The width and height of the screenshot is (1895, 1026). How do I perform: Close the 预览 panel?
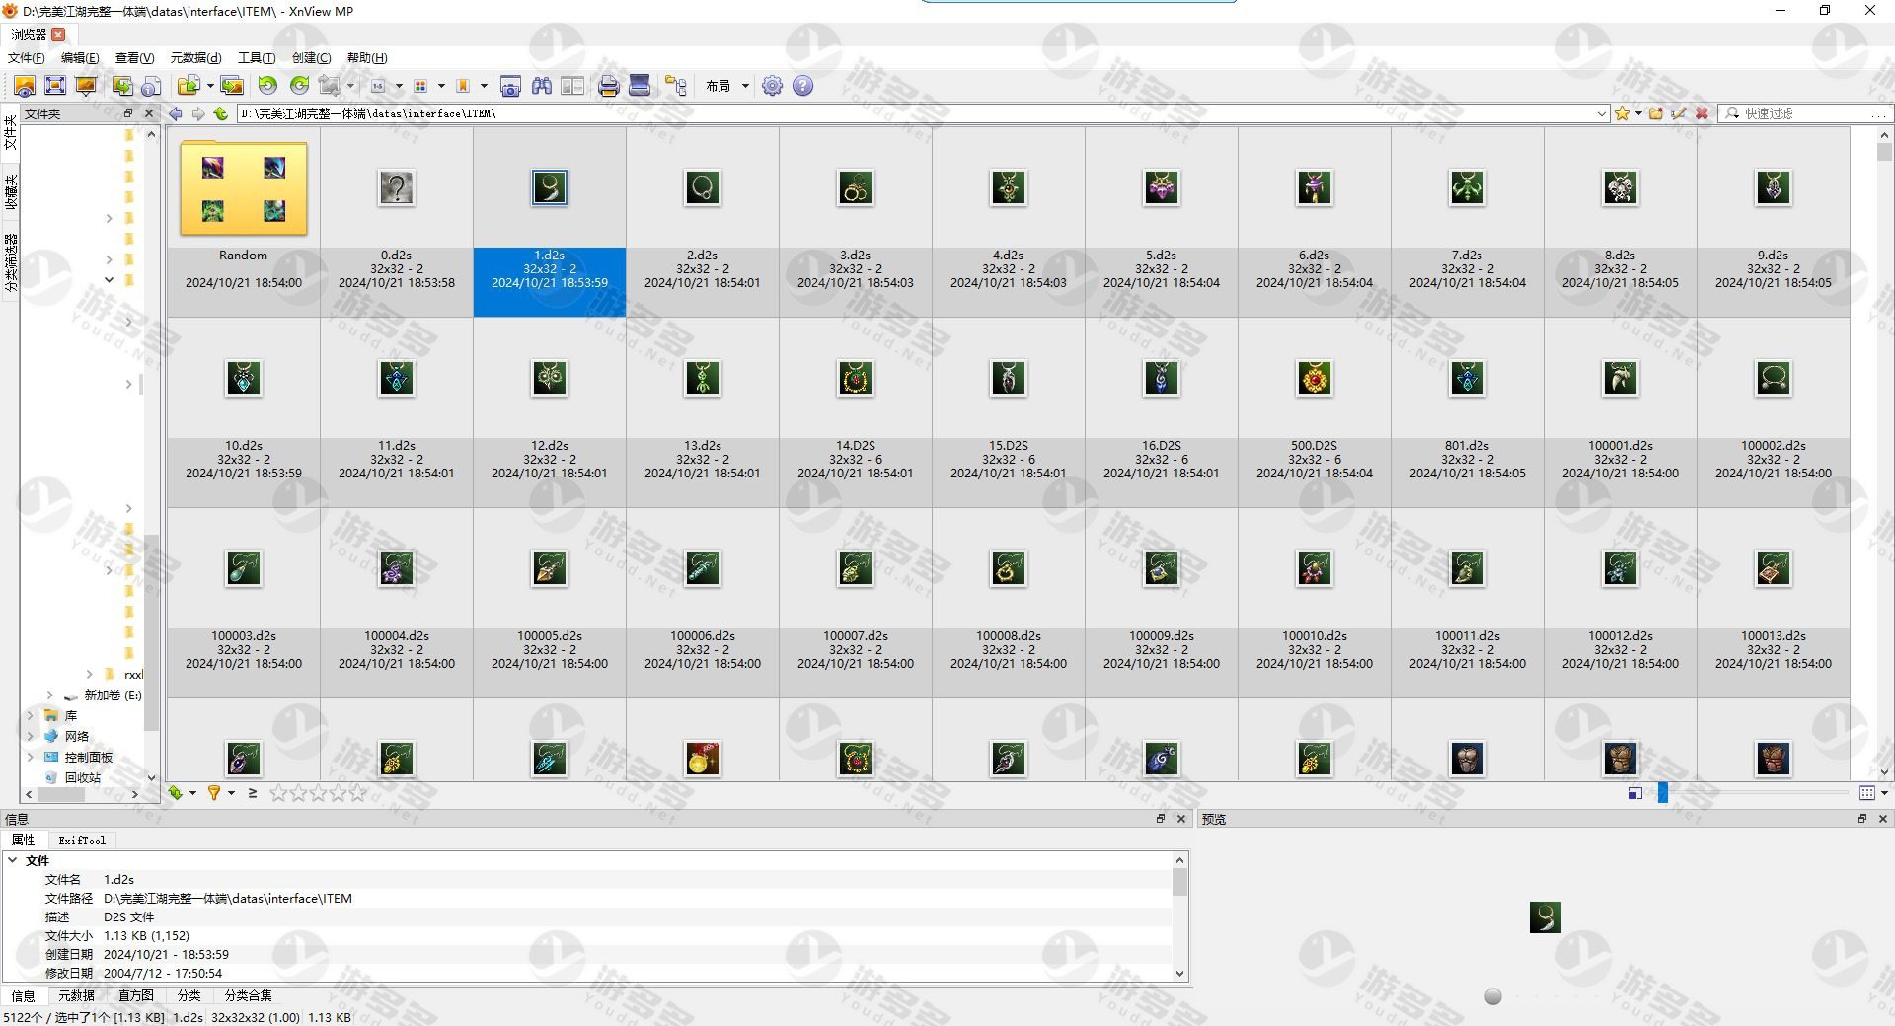click(x=1882, y=819)
